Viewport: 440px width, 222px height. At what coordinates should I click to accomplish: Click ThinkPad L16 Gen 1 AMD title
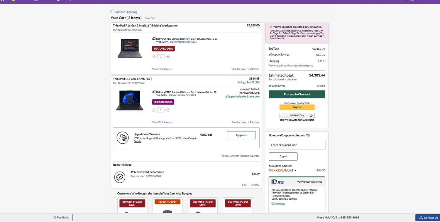tap(133, 79)
